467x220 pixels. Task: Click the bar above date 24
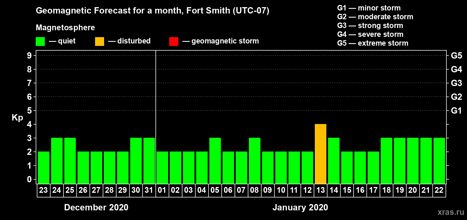coord(57,161)
